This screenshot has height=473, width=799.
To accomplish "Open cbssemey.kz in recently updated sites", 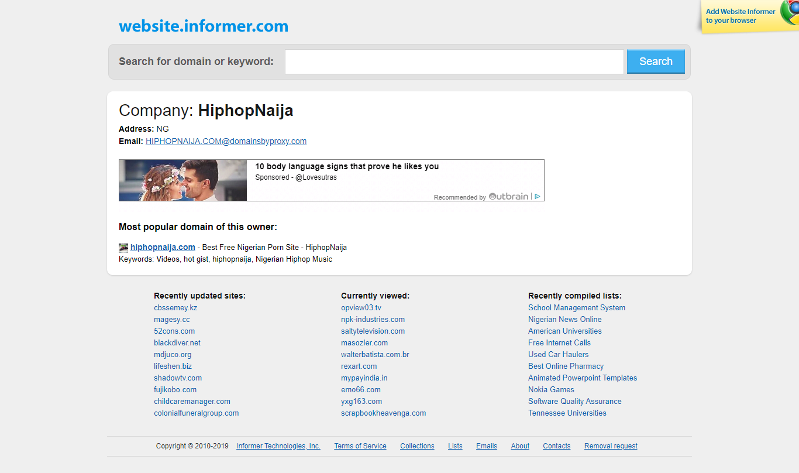I will pyautogui.click(x=175, y=307).
